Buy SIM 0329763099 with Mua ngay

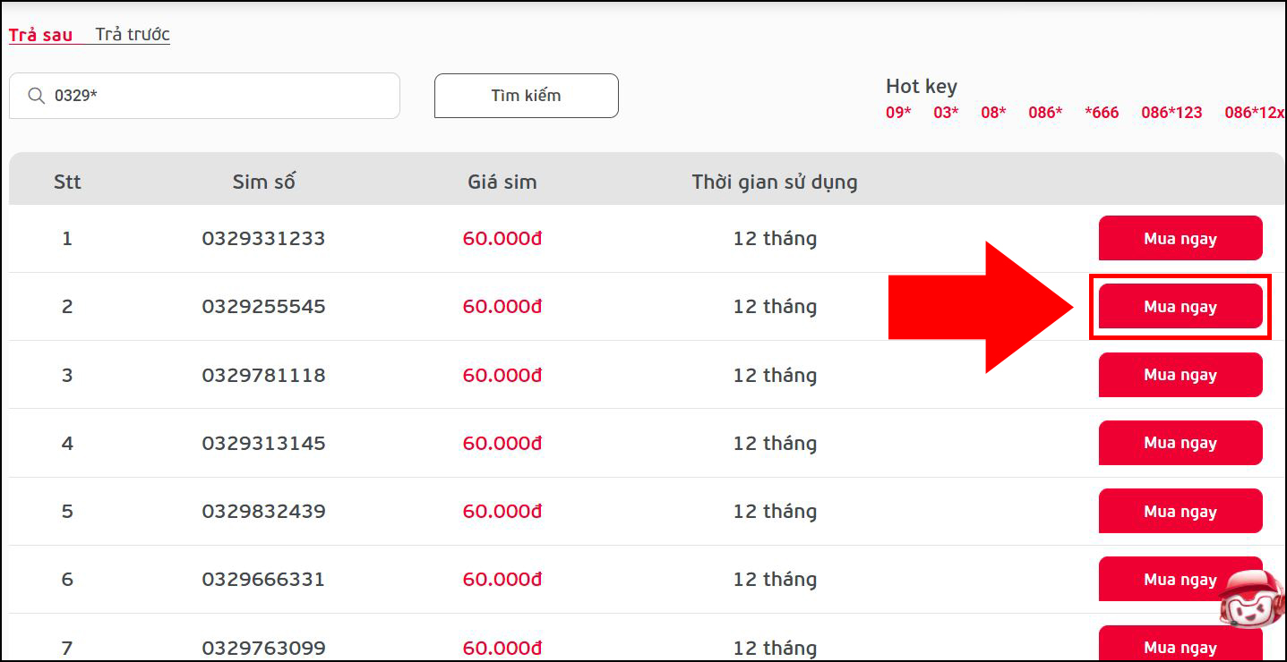coord(1180,644)
